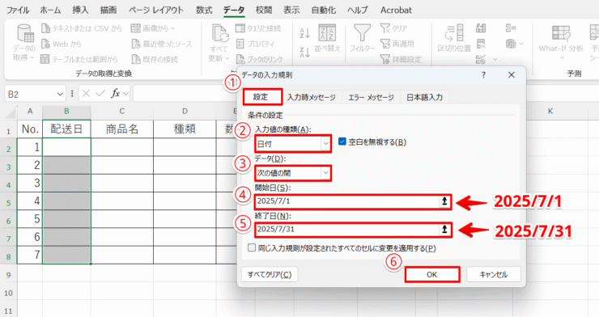
Task: Click confirm checkmark in formula bar
Action: tap(100, 94)
